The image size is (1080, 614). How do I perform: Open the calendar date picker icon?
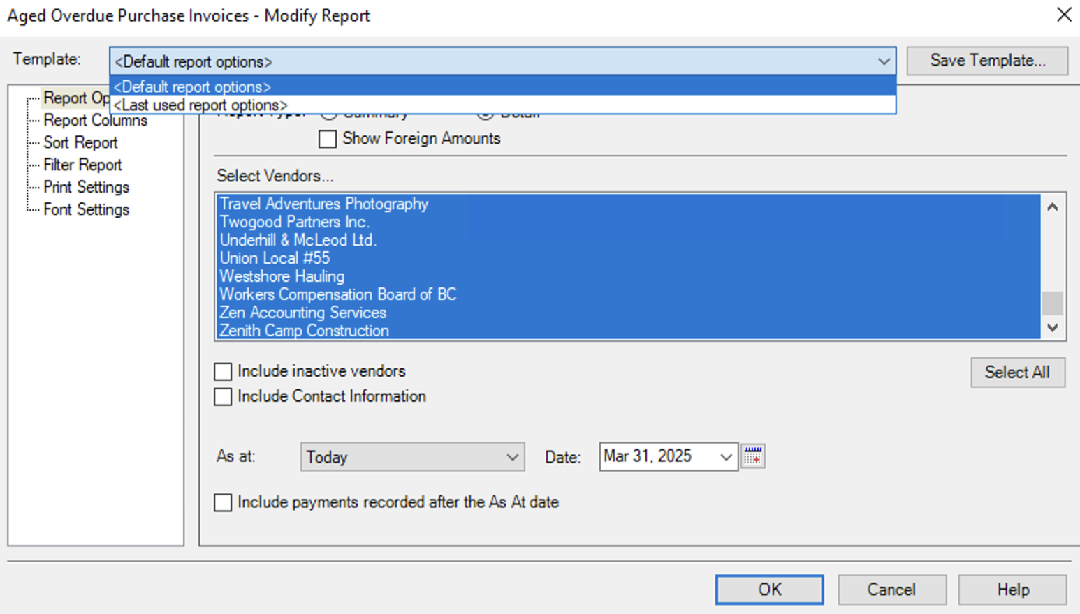(752, 456)
